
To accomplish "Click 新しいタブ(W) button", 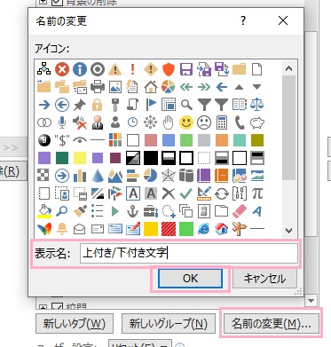I will [75, 323].
